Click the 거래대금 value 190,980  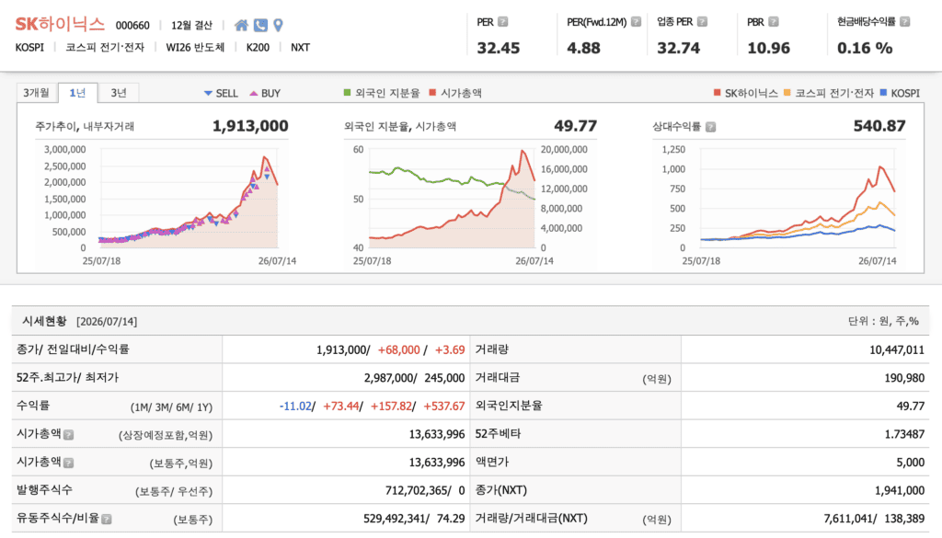pos(904,378)
